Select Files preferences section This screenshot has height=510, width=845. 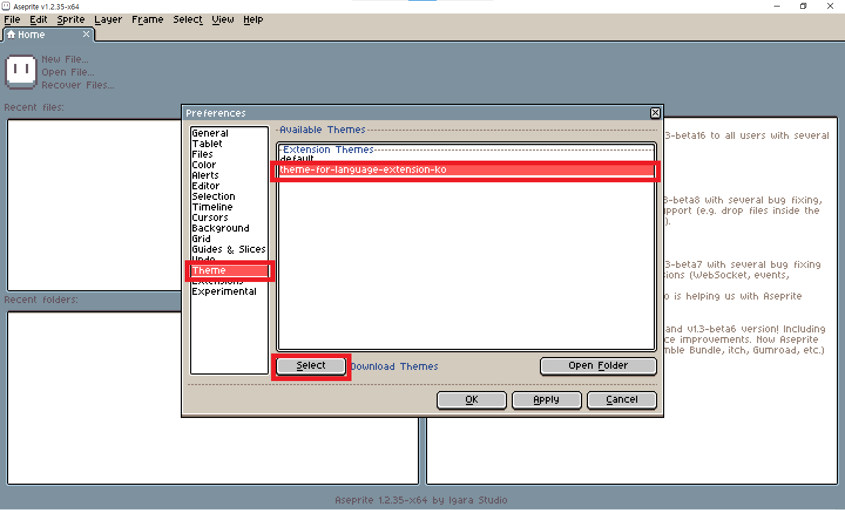point(229,154)
